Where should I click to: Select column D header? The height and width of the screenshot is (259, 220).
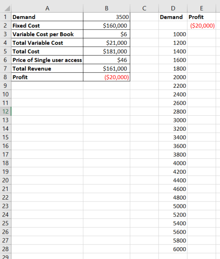(x=173, y=8)
